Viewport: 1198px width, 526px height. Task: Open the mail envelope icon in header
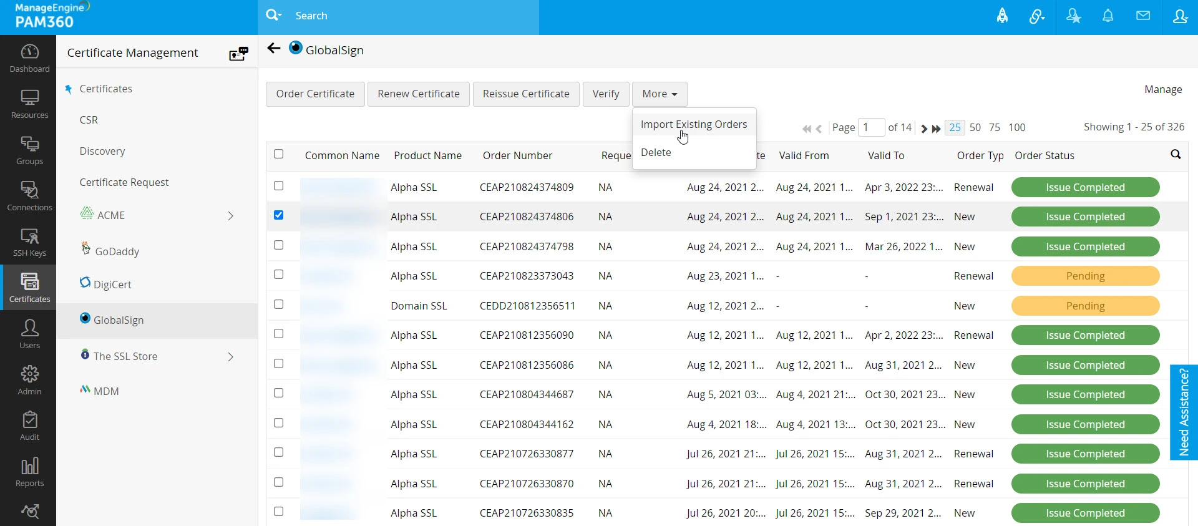pos(1142,16)
